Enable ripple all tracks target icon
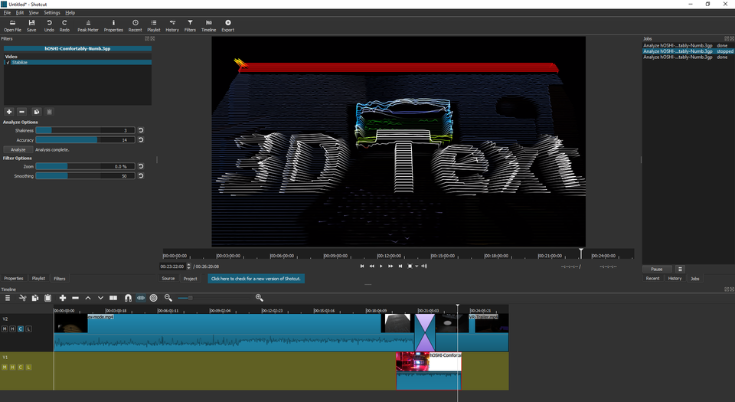The width and height of the screenshot is (735, 402). [x=154, y=298]
